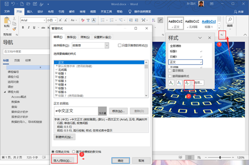Viewport: 249px width, 165px height.
Task: Click the zoom in plus button
Action: tap(233, 157)
